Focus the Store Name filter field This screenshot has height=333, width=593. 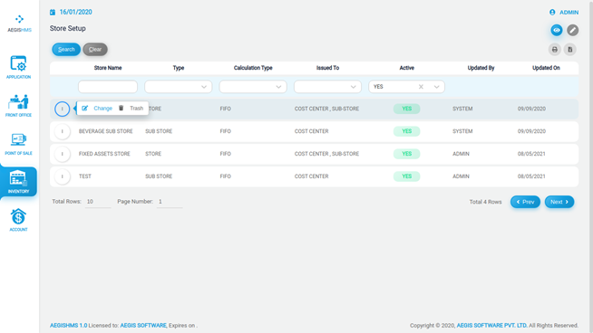coord(108,87)
